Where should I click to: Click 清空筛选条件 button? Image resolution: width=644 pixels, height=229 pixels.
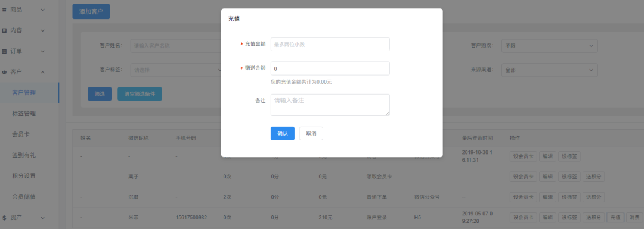tap(140, 94)
